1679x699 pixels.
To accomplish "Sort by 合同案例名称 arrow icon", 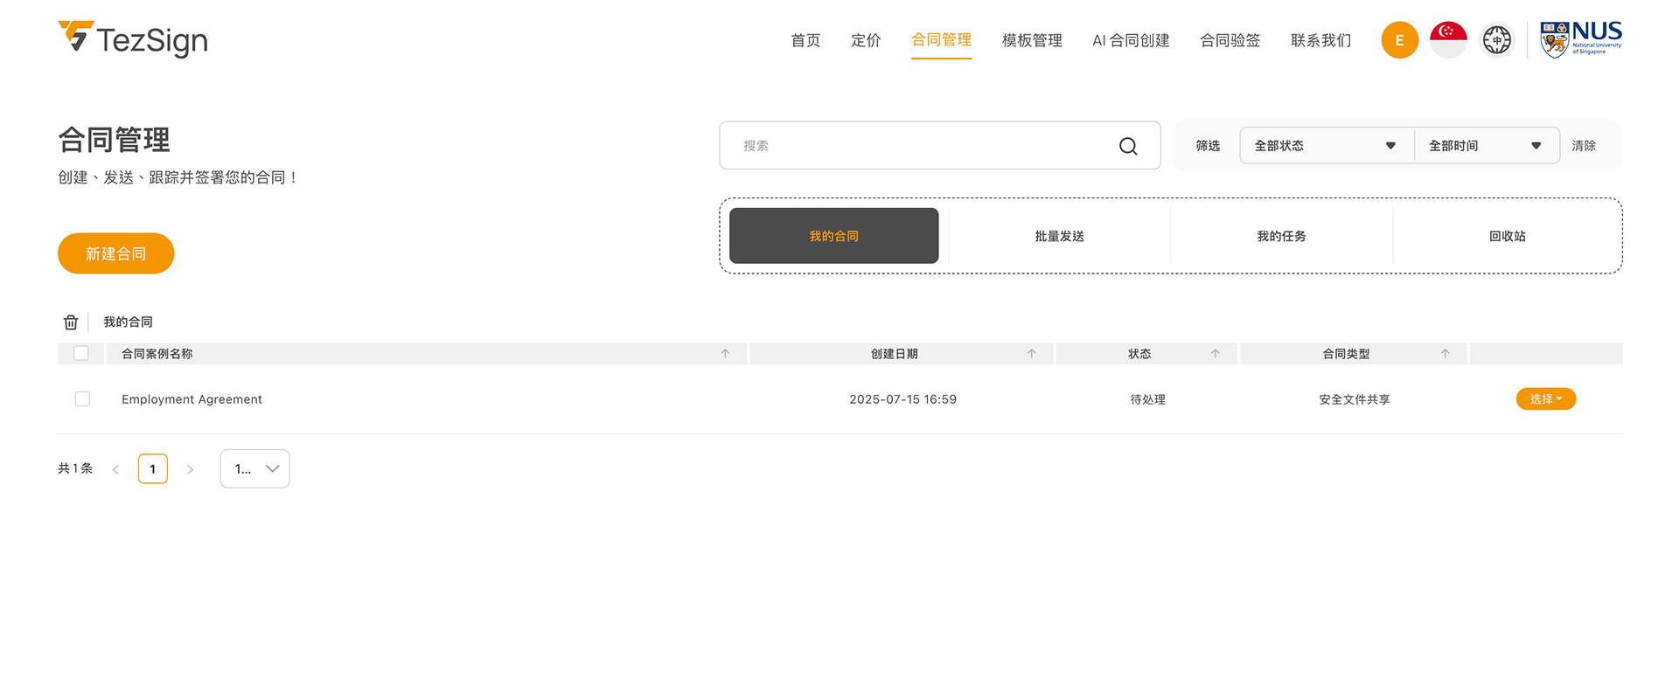I will pos(725,354).
